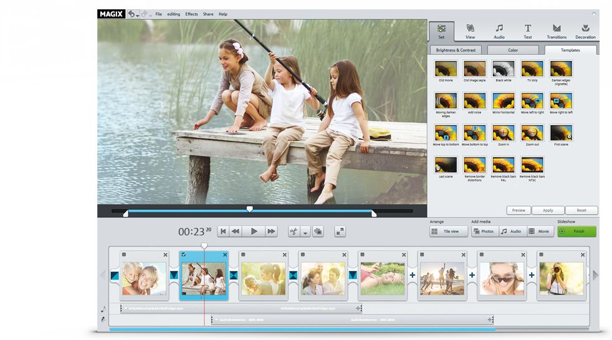612x340 pixels.
Task: Tick checkbox on the beach jumping photo
Action: coord(422,255)
